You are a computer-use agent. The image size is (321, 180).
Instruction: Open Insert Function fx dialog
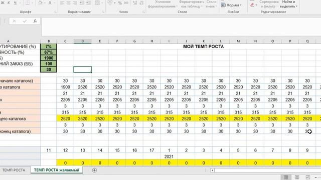pos(35,21)
